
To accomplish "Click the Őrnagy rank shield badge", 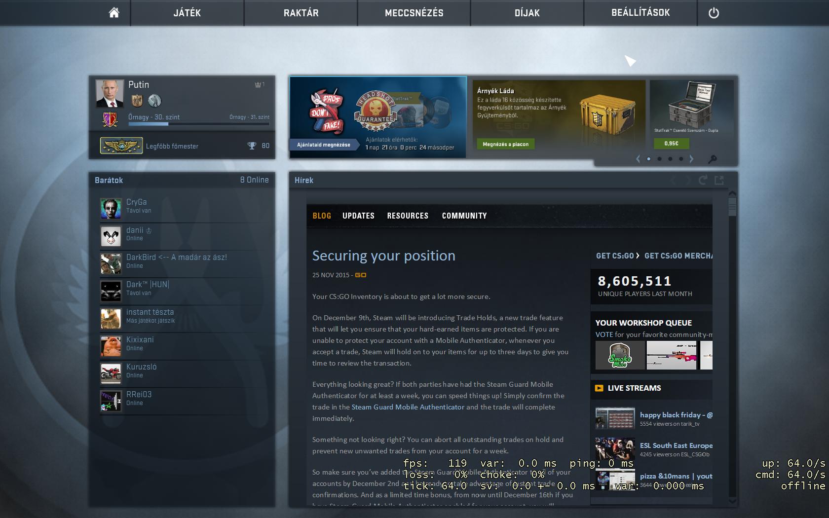I will point(110,119).
